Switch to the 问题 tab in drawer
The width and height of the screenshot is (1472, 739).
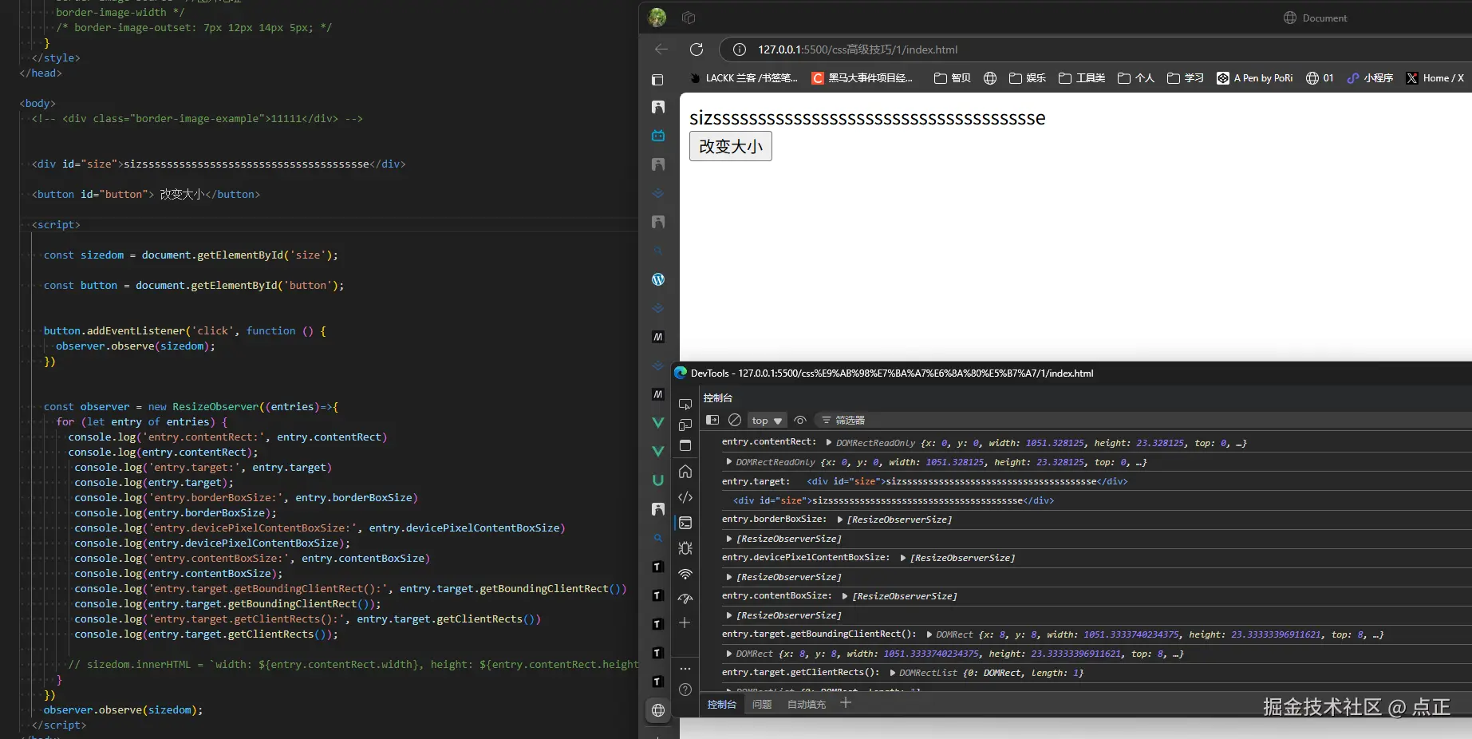pyautogui.click(x=762, y=704)
